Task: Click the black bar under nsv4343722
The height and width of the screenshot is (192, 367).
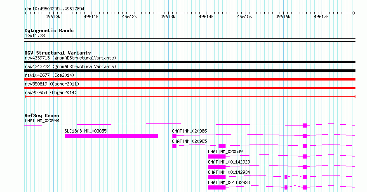Action: 190,71
